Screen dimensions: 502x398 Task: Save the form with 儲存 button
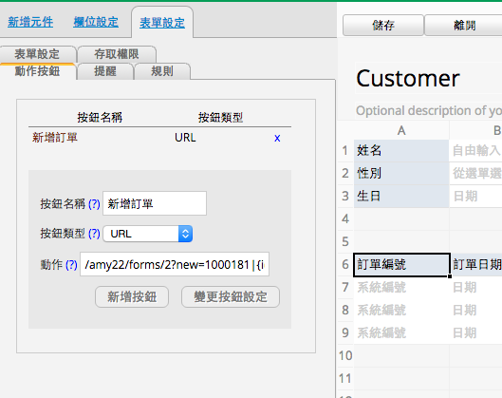coord(383,25)
